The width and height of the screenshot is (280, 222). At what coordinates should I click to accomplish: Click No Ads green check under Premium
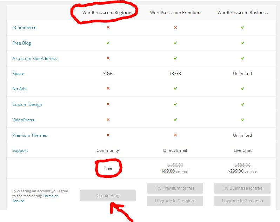tap(175, 88)
